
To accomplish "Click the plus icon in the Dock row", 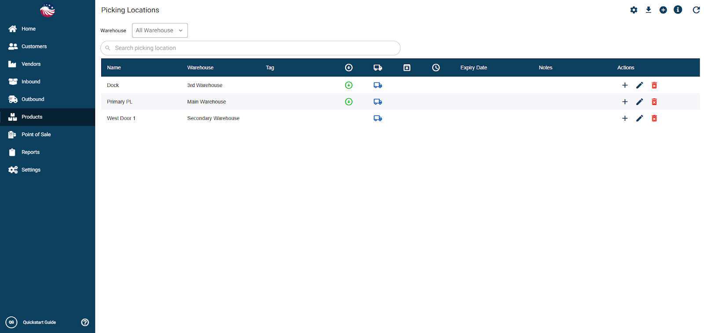I will [625, 85].
